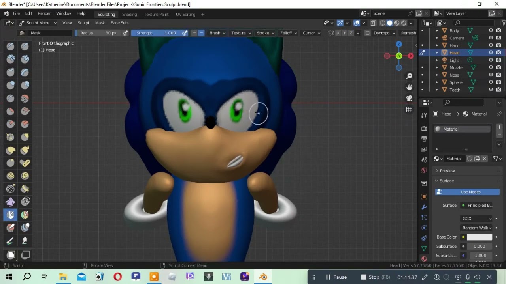Remove material slot with minus button
Viewport: 506px width, 284px height.
coord(499,135)
